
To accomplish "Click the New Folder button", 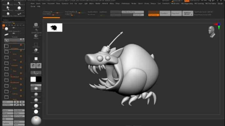I will (x=8, y=105).
